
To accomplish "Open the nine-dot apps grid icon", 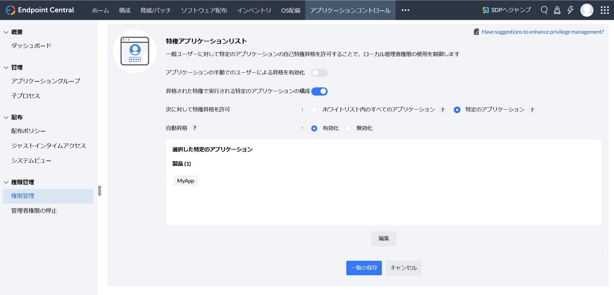I will point(604,10).
